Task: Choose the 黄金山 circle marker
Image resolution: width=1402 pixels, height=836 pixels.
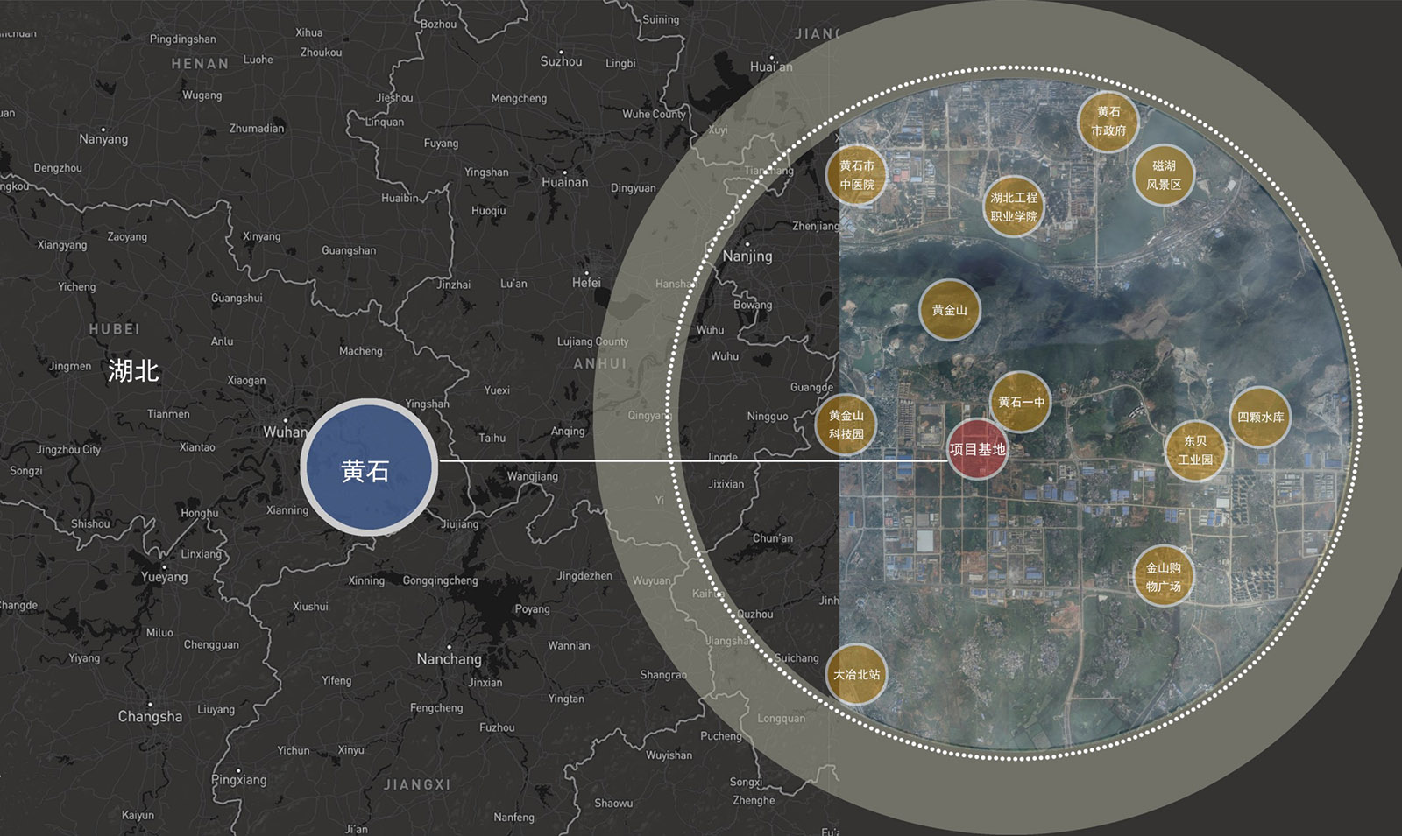Action: click(x=949, y=310)
